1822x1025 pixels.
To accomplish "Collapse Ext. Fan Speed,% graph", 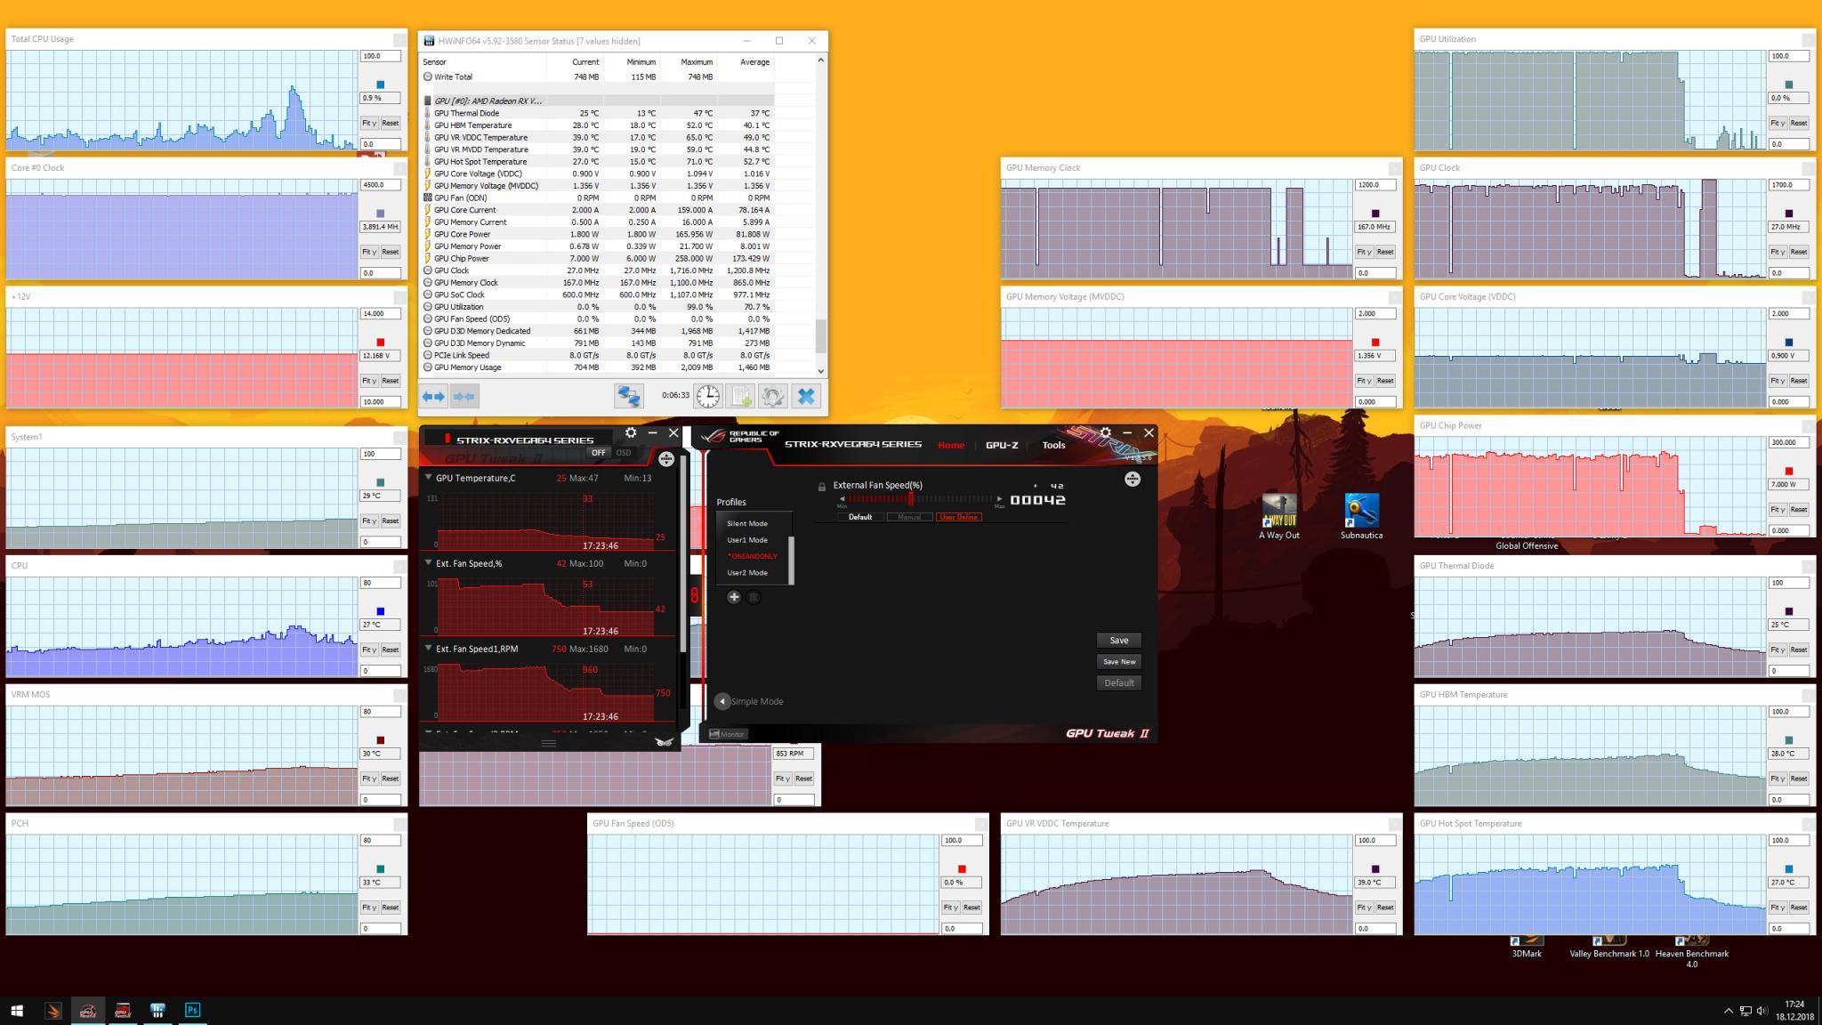I will tap(429, 563).
